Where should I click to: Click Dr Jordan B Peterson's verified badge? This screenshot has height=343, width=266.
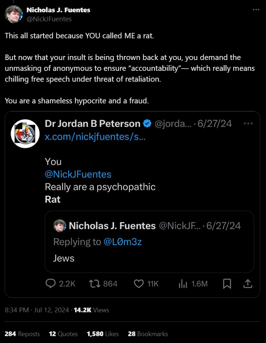[147, 124]
